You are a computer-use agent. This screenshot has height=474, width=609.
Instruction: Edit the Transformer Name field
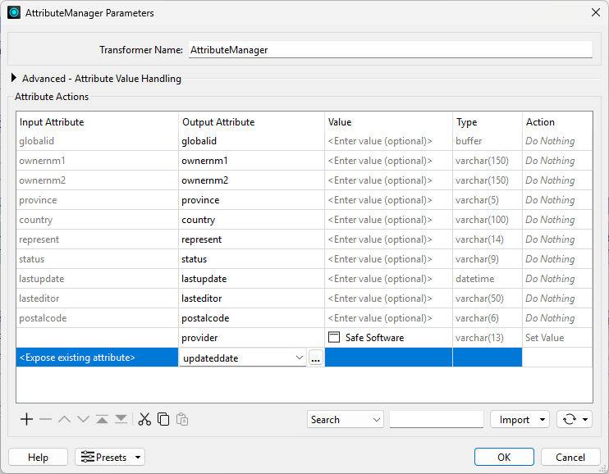(391, 50)
